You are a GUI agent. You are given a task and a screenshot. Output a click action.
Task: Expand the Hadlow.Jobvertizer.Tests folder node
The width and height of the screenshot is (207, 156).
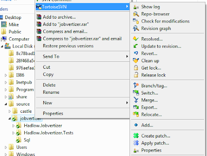[x=13, y=133]
